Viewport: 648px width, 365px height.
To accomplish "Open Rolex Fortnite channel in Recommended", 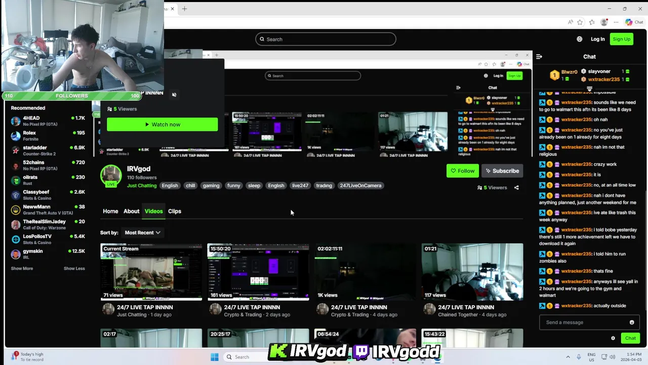I will [x=48, y=136].
